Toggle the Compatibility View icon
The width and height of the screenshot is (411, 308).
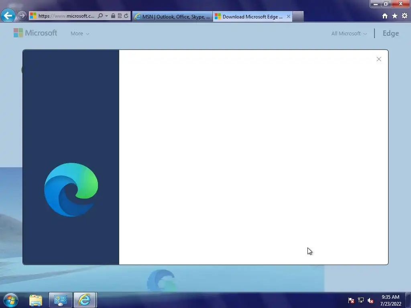(x=120, y=16)
